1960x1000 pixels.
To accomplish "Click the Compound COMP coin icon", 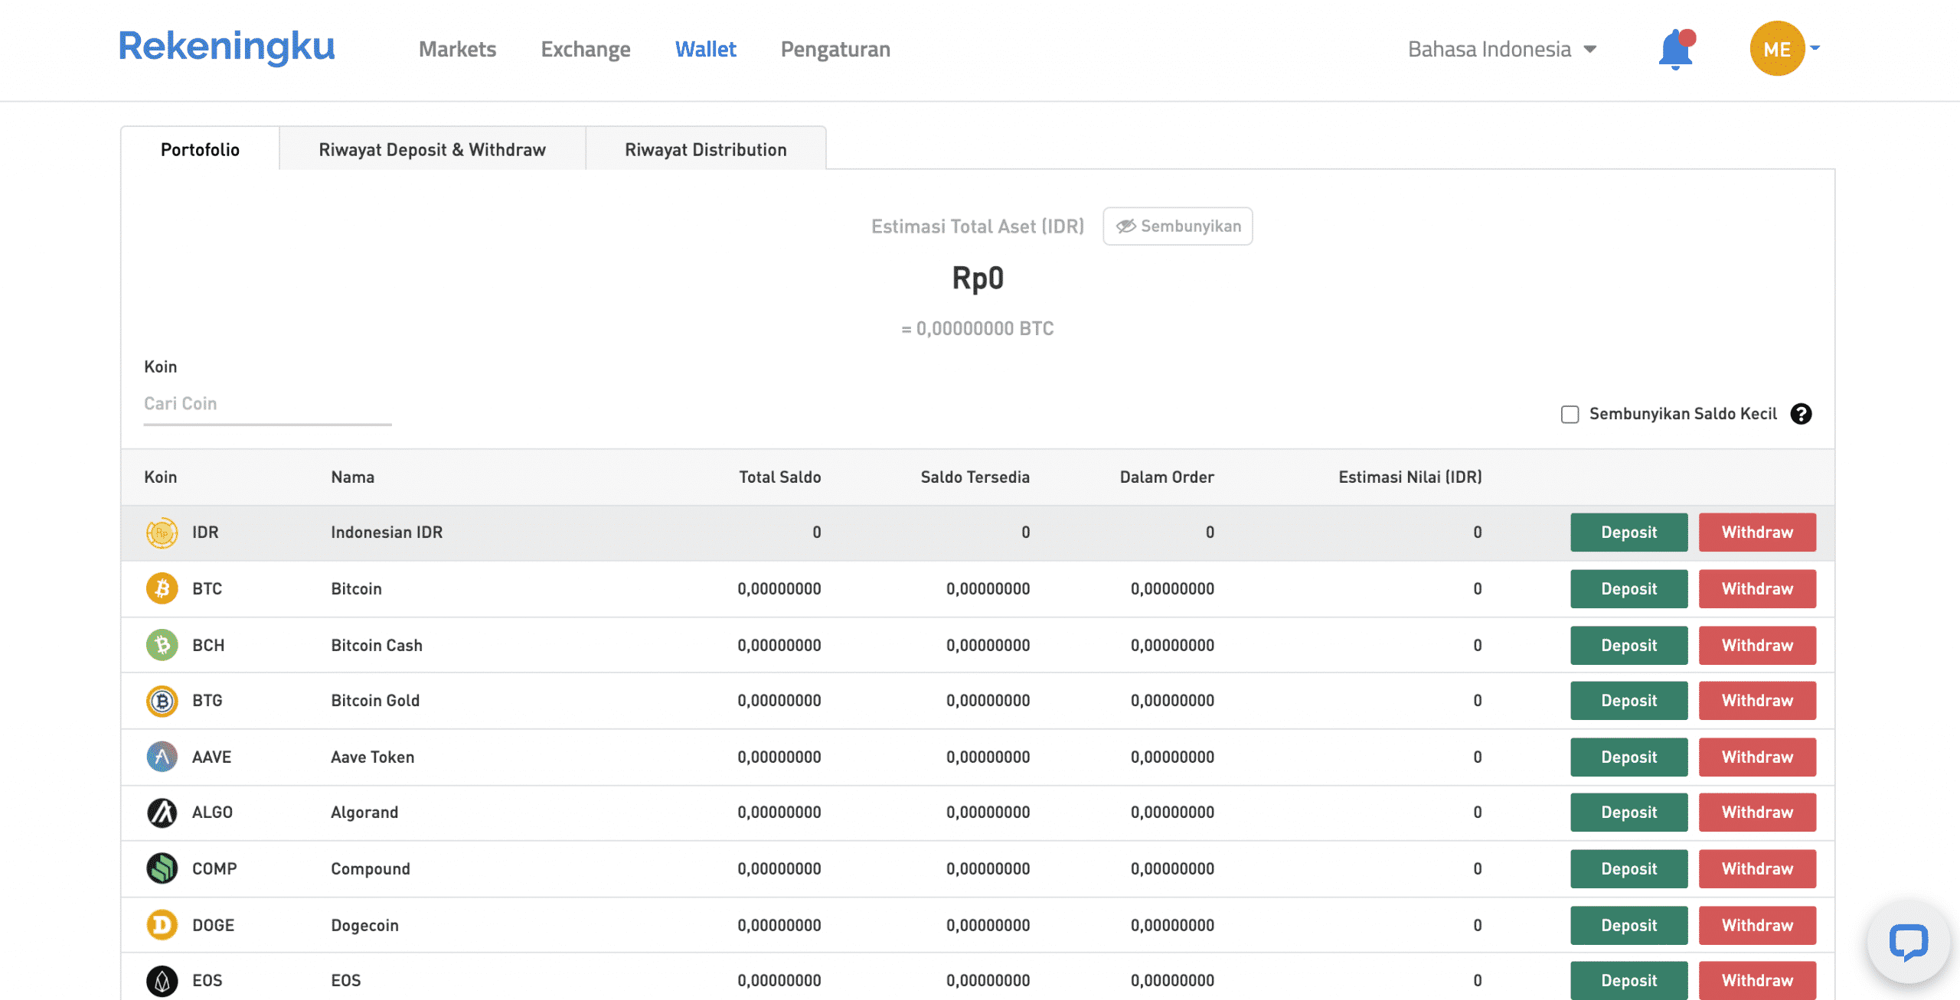I will 161,868.
